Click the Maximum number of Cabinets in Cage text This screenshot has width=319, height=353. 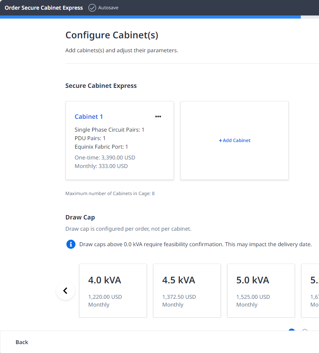110,194
